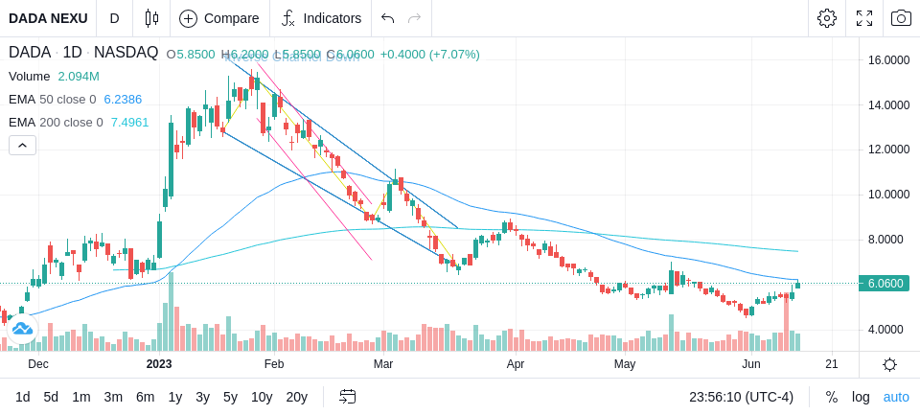Set range to 1m
920x415 pixels.
(80, 398)
